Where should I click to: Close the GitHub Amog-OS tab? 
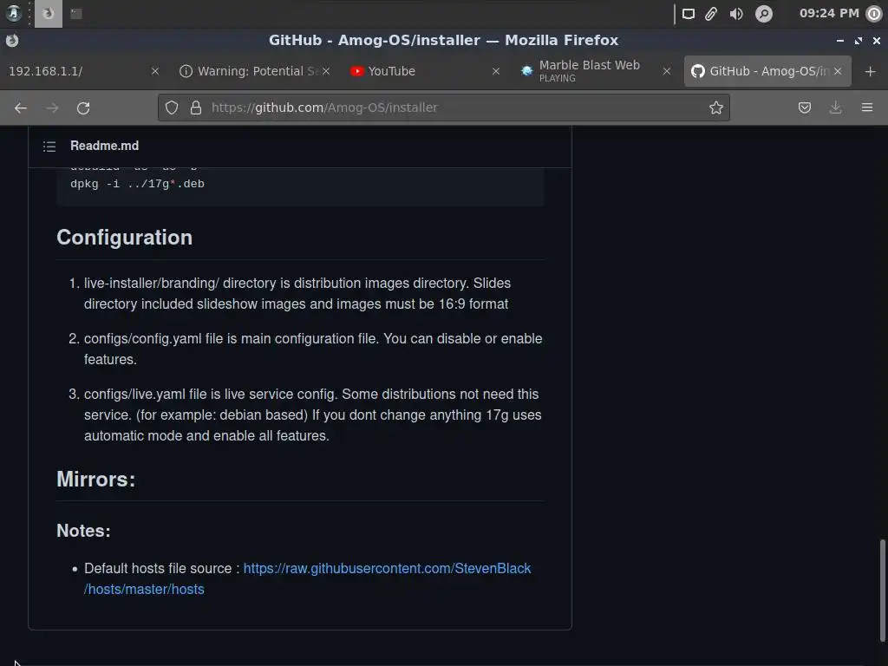click(838, 71)
